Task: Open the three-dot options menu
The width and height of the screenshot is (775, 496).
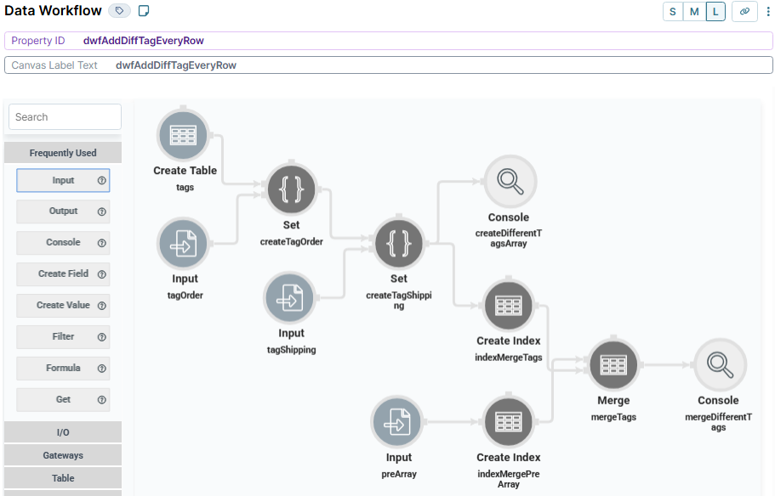Action: click(x=768, y=11)
